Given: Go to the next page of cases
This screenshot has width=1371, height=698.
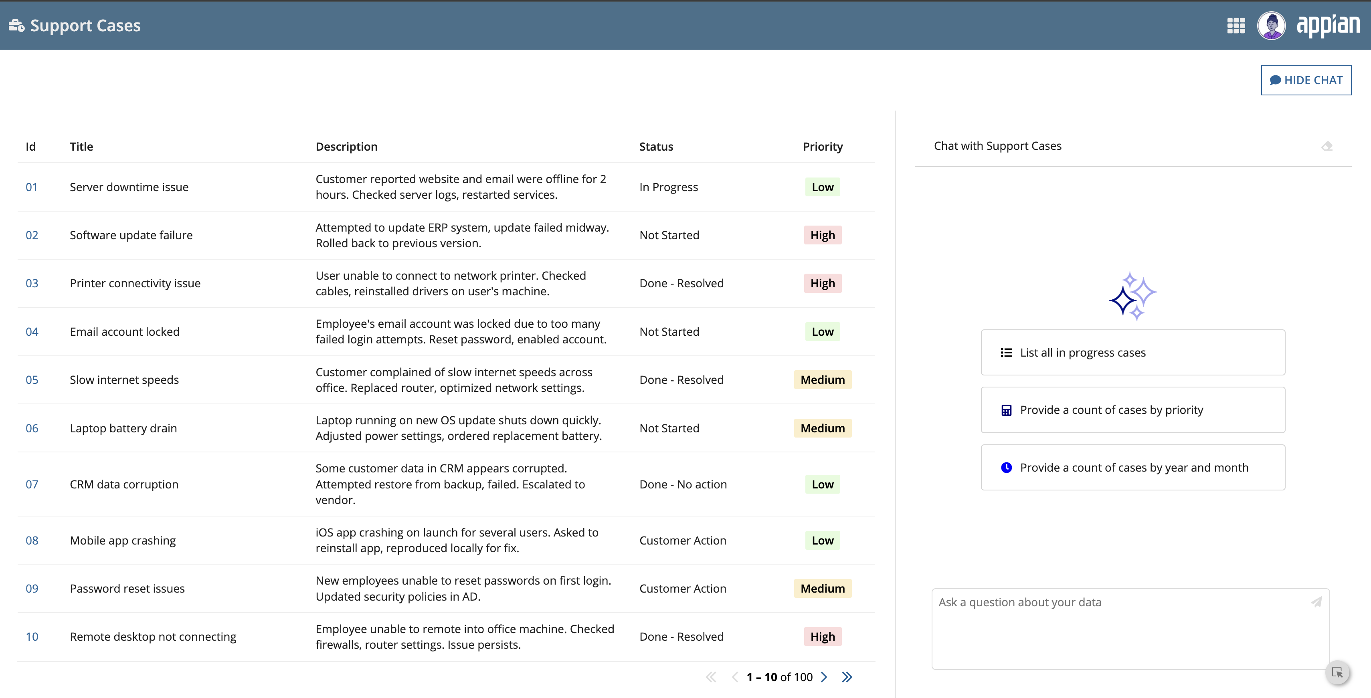Looking at the screenshot, I should point(824,677).
